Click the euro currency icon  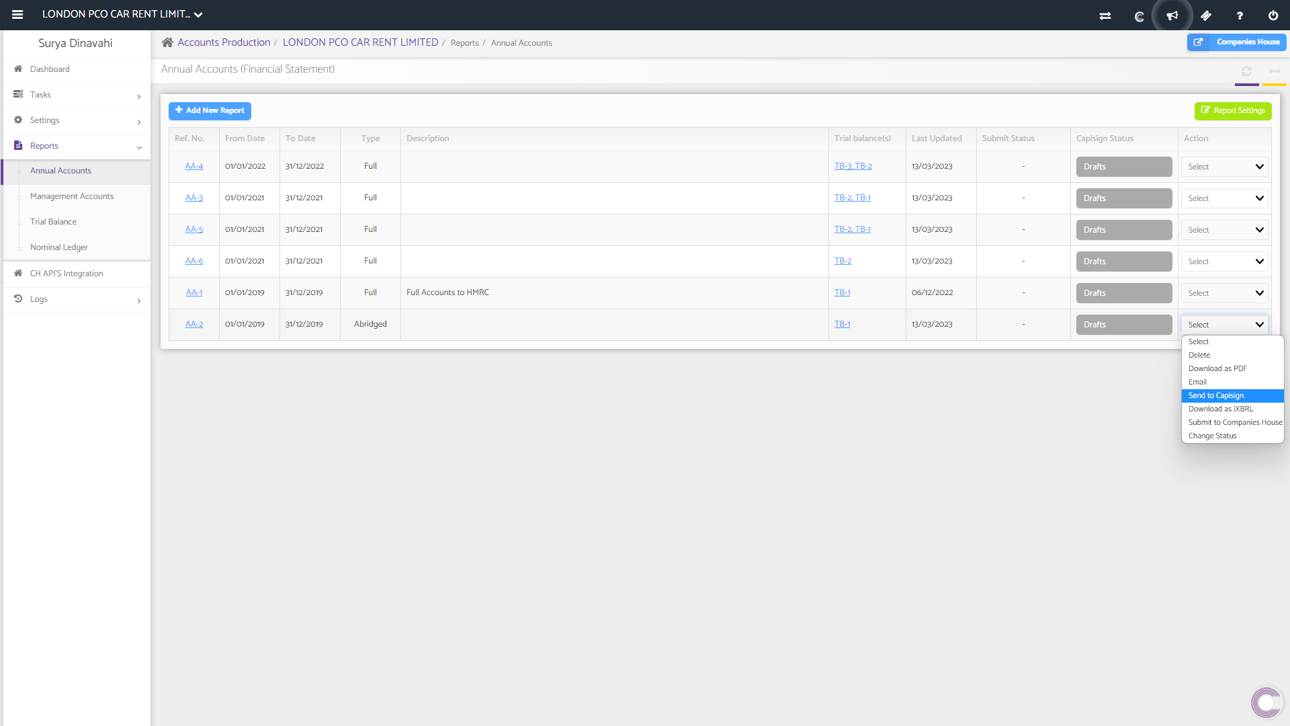click(1139, 15)
